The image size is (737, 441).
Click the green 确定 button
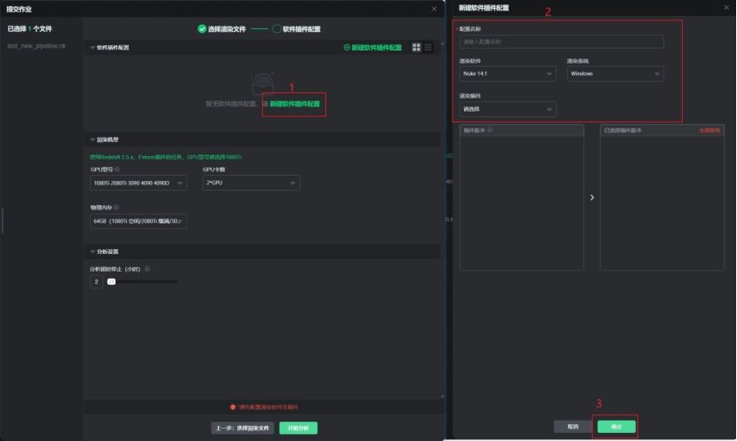617,427
